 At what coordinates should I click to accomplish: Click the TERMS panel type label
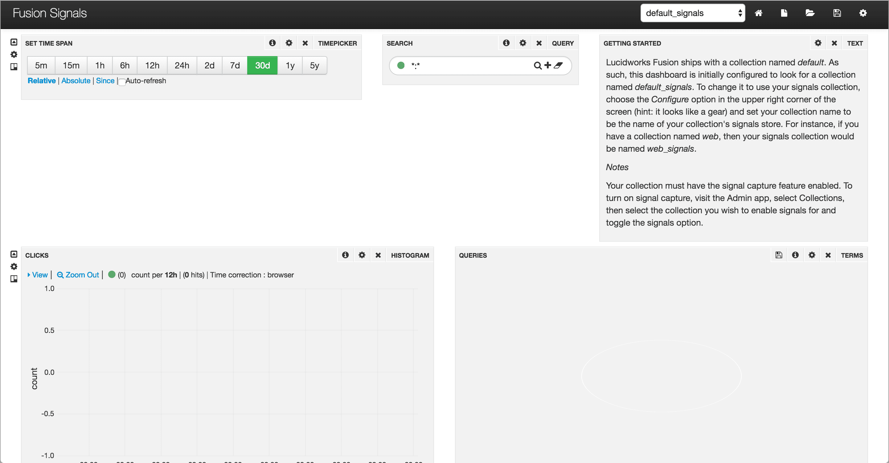(x=852, y=255)
